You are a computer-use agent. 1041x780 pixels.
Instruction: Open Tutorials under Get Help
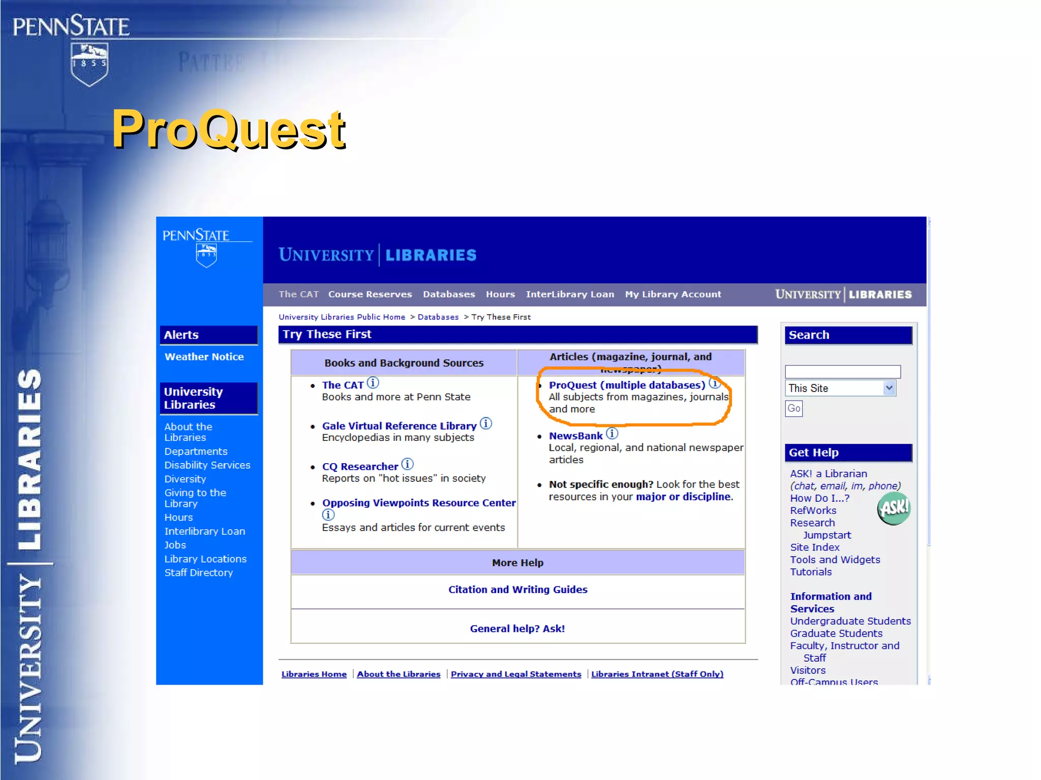point(811,572)
